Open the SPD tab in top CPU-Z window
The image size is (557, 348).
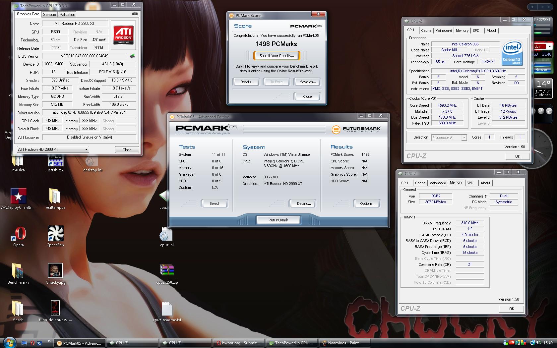(476, 30)
